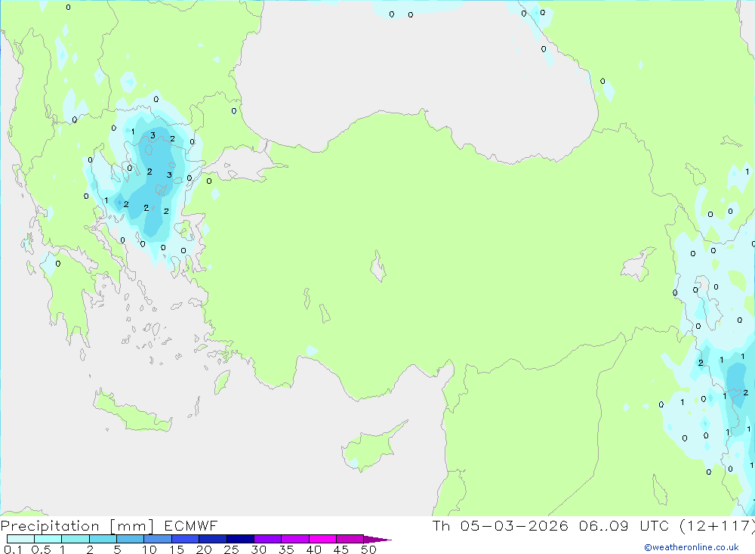Select the 45–50 mm legend color swatch
Screen dimensions: 755x554
350,539
